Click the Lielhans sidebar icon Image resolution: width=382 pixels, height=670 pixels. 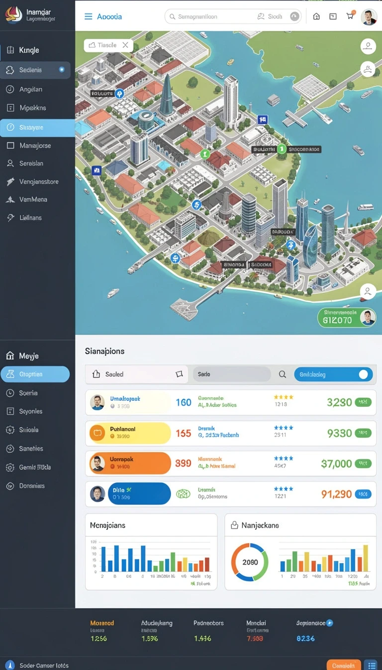10,217
